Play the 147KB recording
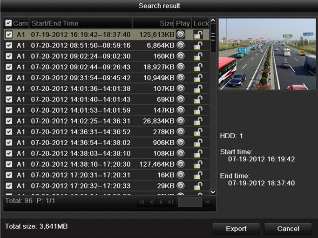Image resolution: width=318 pixels, height=238 pixels. pyautogui.click(x=181, y=110)
